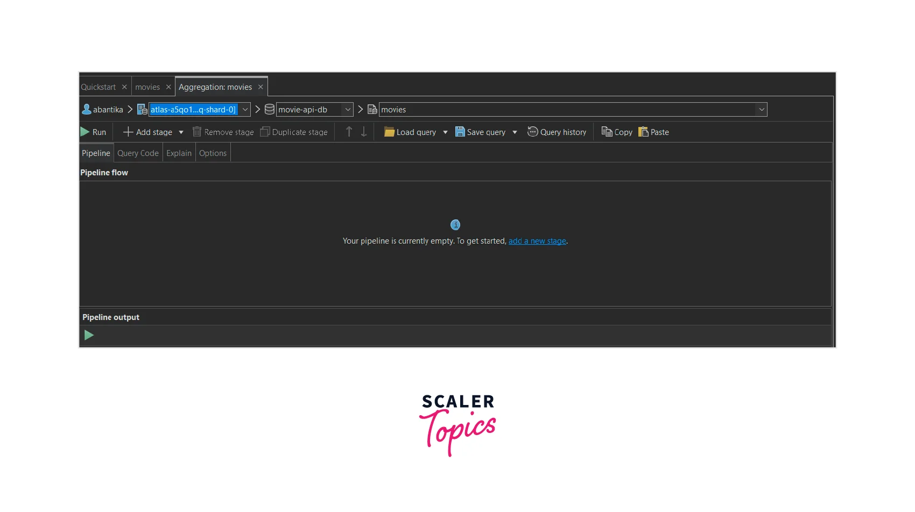
Task: Open the Options tab
Action: pyautogui.click(x=213, y=153)
